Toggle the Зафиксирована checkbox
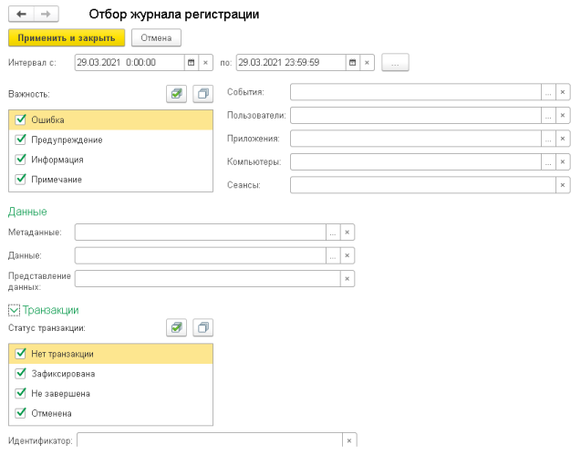The image size is (581, 455). 21,374
